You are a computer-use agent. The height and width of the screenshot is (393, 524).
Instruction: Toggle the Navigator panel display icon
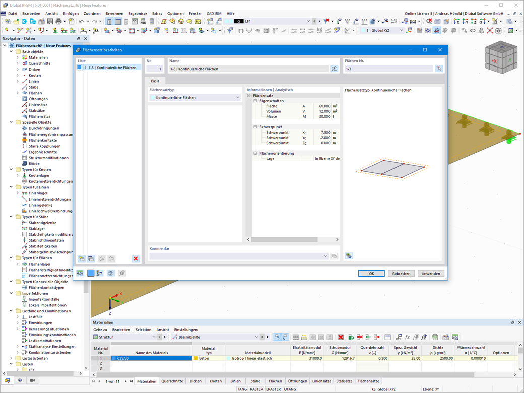pyautogui.click(x=109, y=21)
